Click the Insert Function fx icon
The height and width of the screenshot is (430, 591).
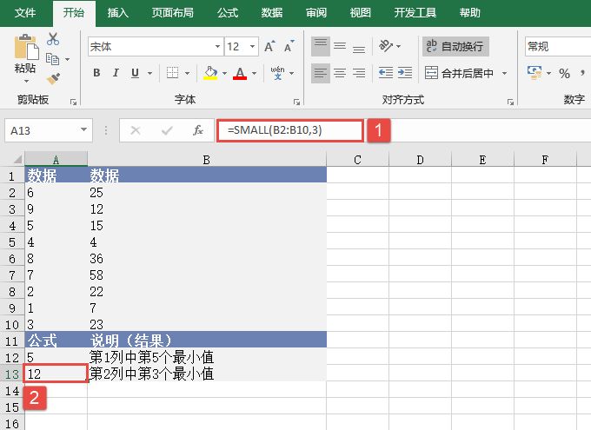click(198, 130)
